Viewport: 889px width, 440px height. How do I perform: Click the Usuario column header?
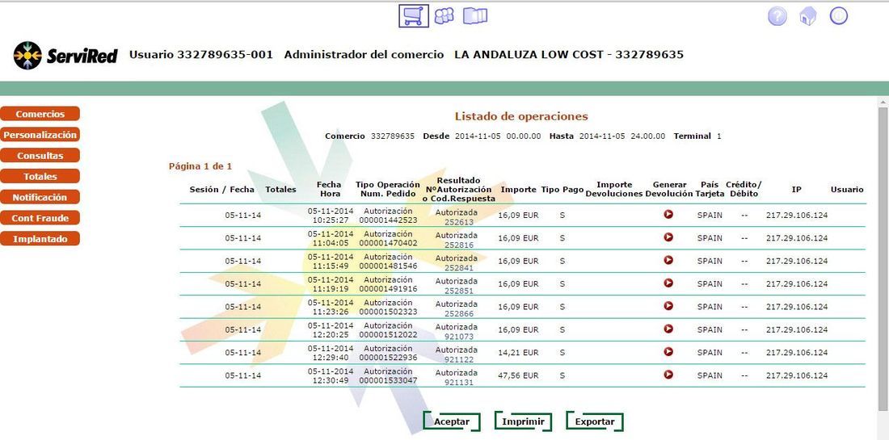847,190
